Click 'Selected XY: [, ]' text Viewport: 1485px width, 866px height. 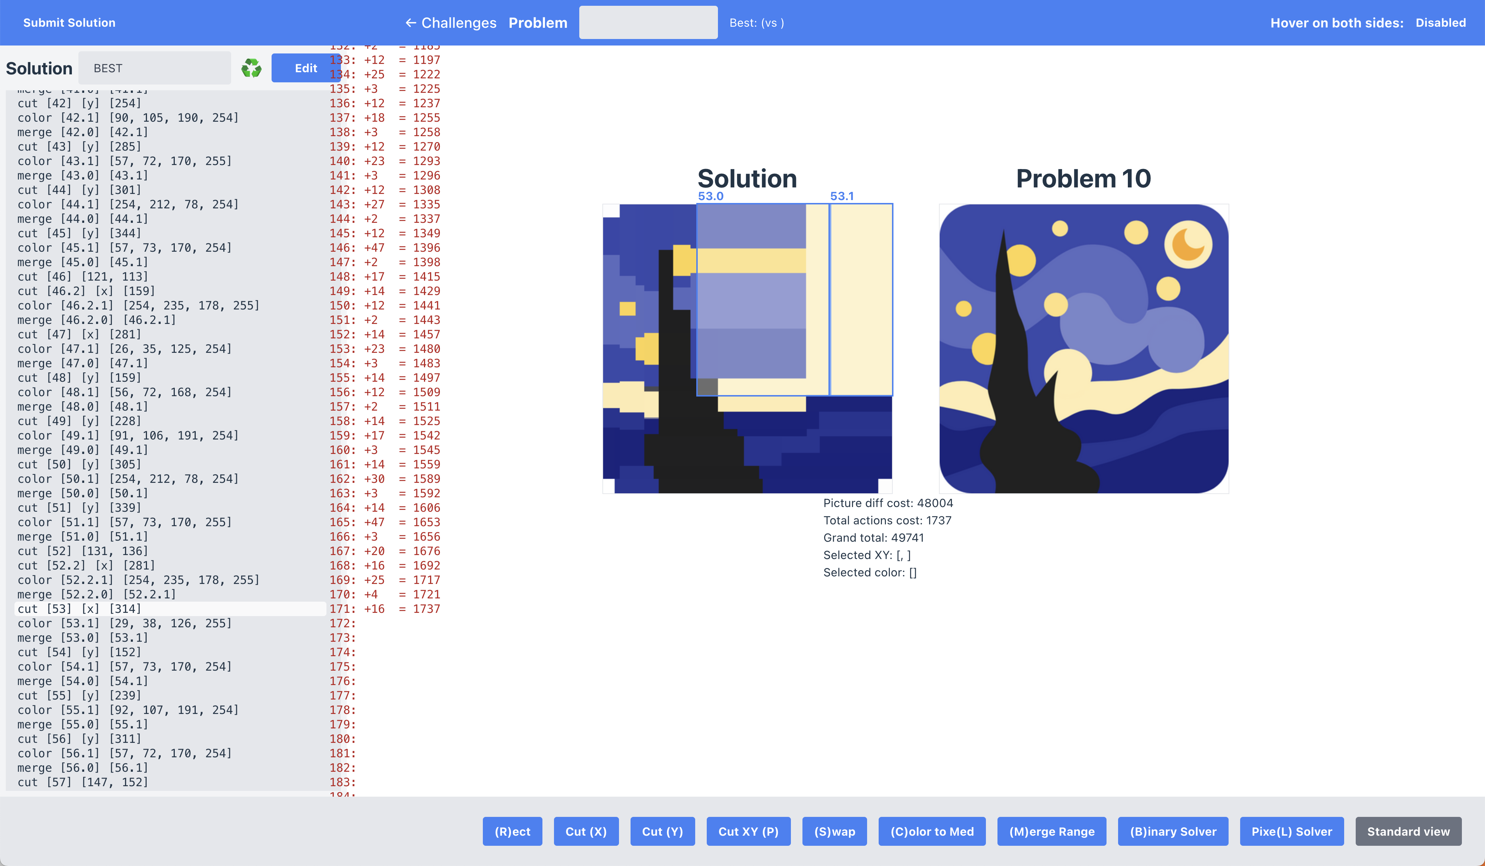click(867, 555)
